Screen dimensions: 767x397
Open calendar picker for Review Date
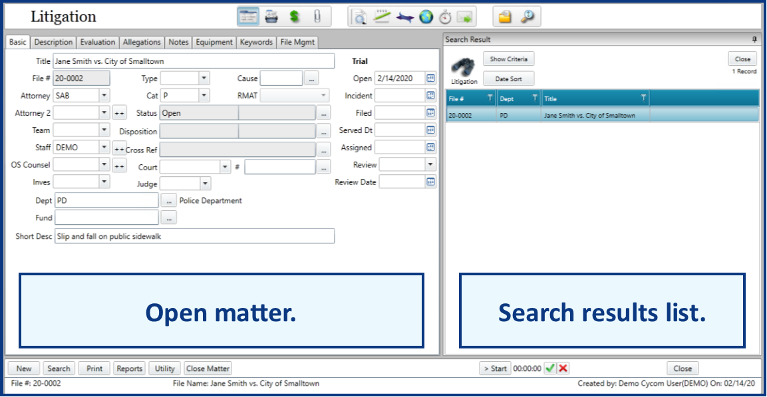coord(430,182)
